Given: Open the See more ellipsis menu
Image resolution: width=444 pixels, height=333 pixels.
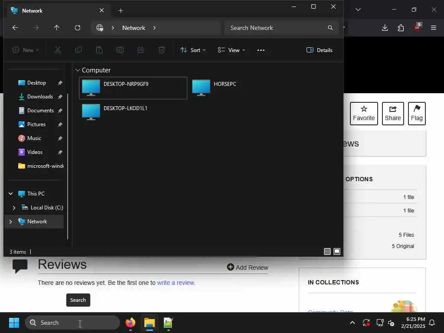Looking at the screenshot, I should click(261, 50).
